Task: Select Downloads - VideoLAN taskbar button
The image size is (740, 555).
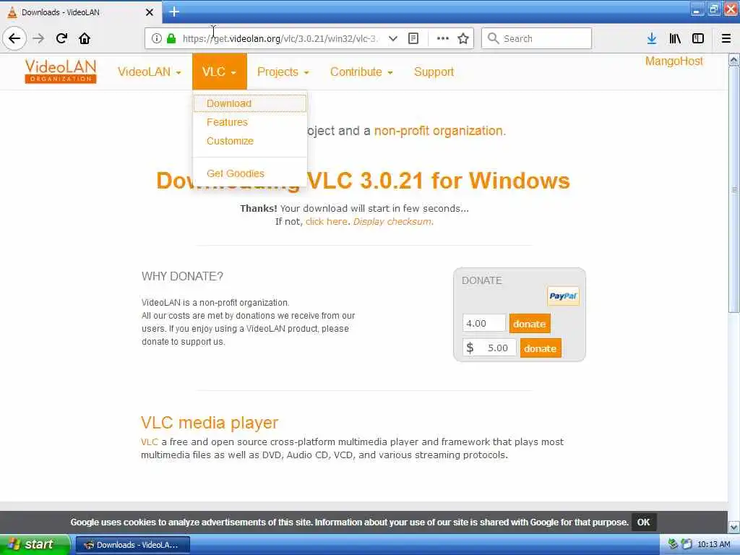Action: tap(133, 545)
